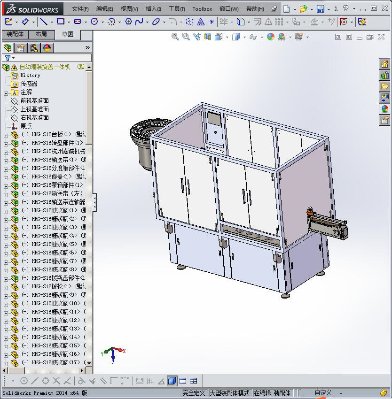Click the Edit Appearance color sphere
Image resolution: width=392 pixels, height=399 pixels.
coord(271,37)
